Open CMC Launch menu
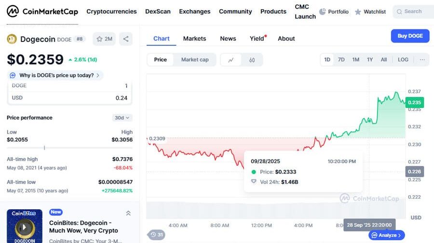Viewport: 434px width, 243px height. [305, 12]
